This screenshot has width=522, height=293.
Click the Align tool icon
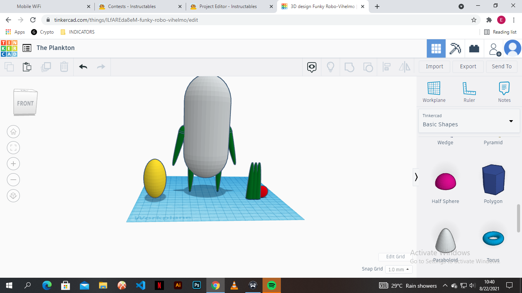point(386,67)
